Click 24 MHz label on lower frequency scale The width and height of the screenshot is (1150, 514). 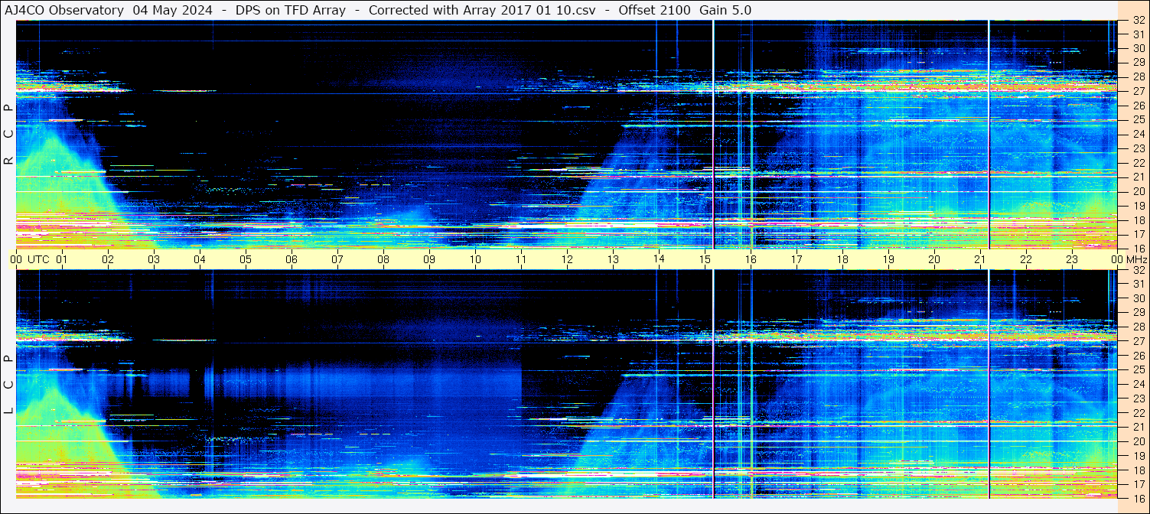point(1138,384)
